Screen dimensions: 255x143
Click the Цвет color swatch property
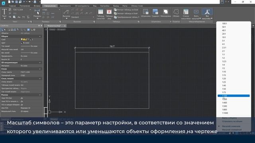(22, 43)
